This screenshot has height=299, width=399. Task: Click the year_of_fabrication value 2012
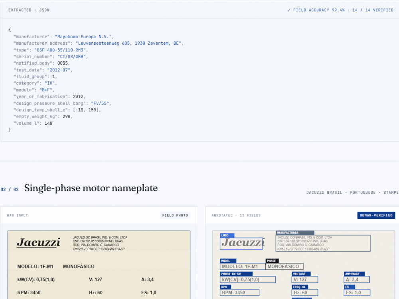point(78,96)
